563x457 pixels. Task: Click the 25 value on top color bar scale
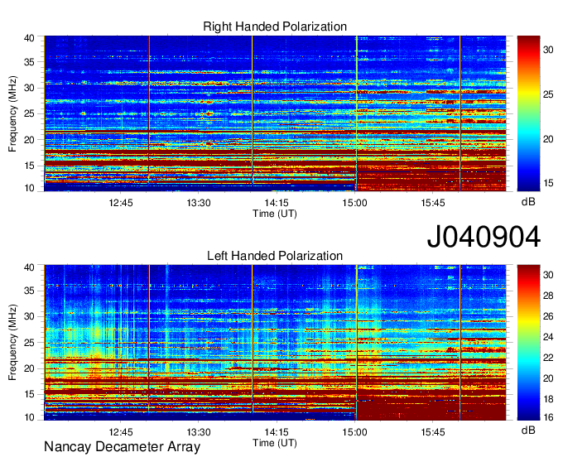(x=548, y=94)
